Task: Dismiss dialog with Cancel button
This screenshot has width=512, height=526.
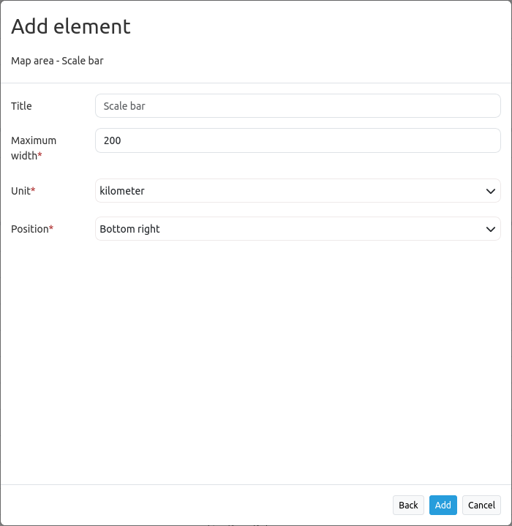Action: click(481, 505)
